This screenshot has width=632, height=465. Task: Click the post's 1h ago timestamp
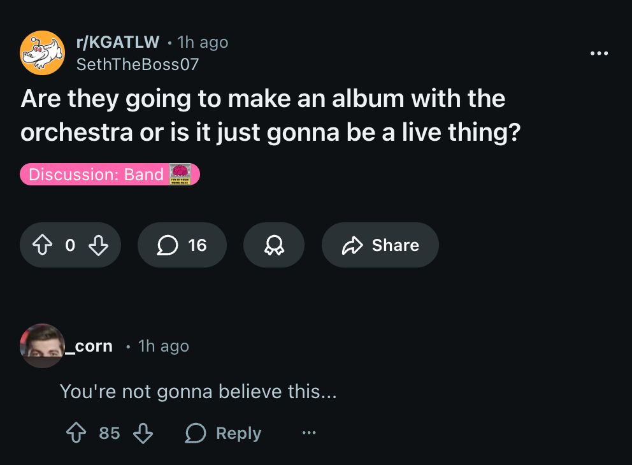point(203,43)
